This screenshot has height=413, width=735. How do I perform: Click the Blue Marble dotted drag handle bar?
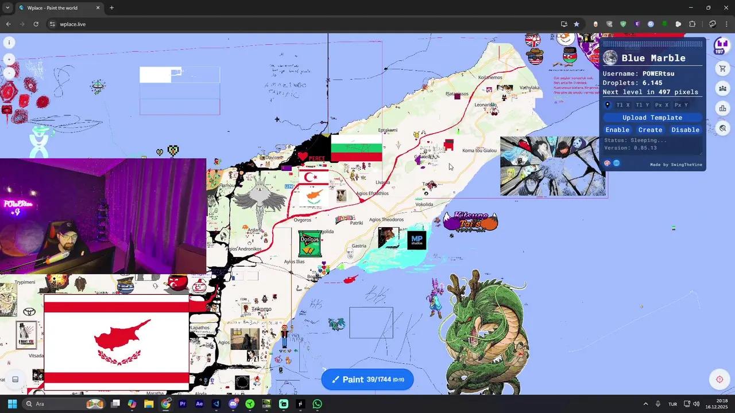(x=652, y=44)
